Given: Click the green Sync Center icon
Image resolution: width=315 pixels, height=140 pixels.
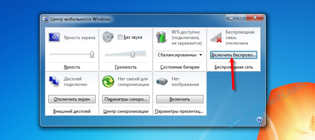Looking at the screenshot, I should click(x=108, y=82).
